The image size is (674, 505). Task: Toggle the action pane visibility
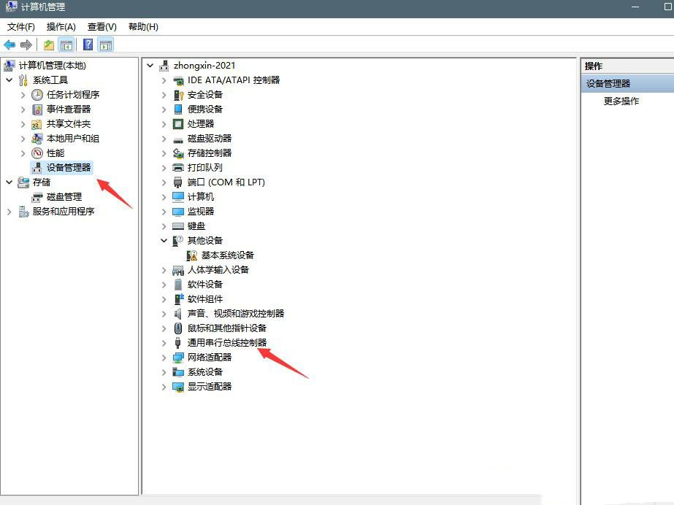tap(105, 45)
